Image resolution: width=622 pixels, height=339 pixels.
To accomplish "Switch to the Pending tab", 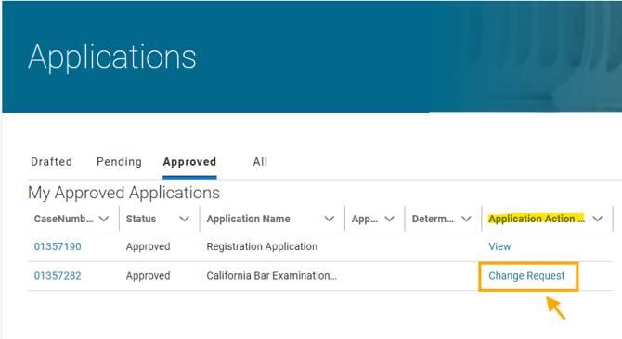I will point(119,162).
